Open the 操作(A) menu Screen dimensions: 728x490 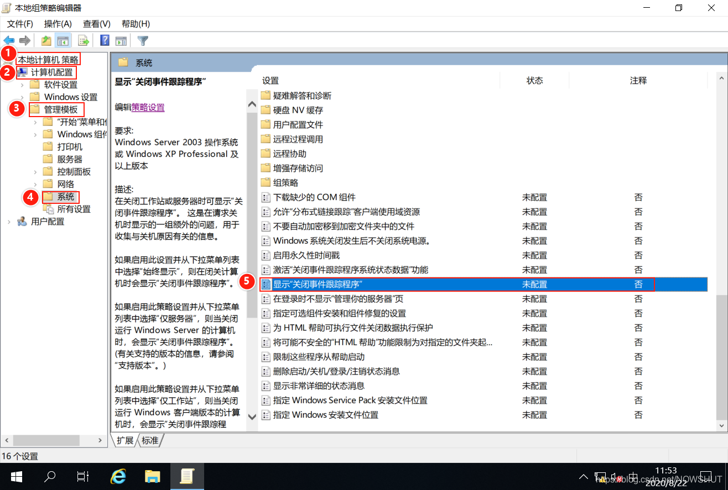[x=58, y=24]
